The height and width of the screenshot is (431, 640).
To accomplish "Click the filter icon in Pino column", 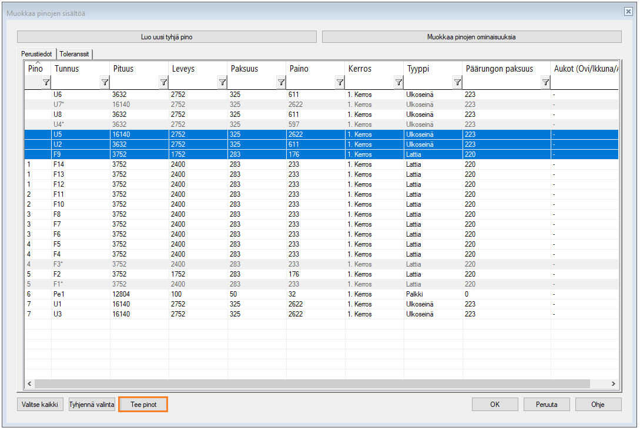I will coord(46,83).
